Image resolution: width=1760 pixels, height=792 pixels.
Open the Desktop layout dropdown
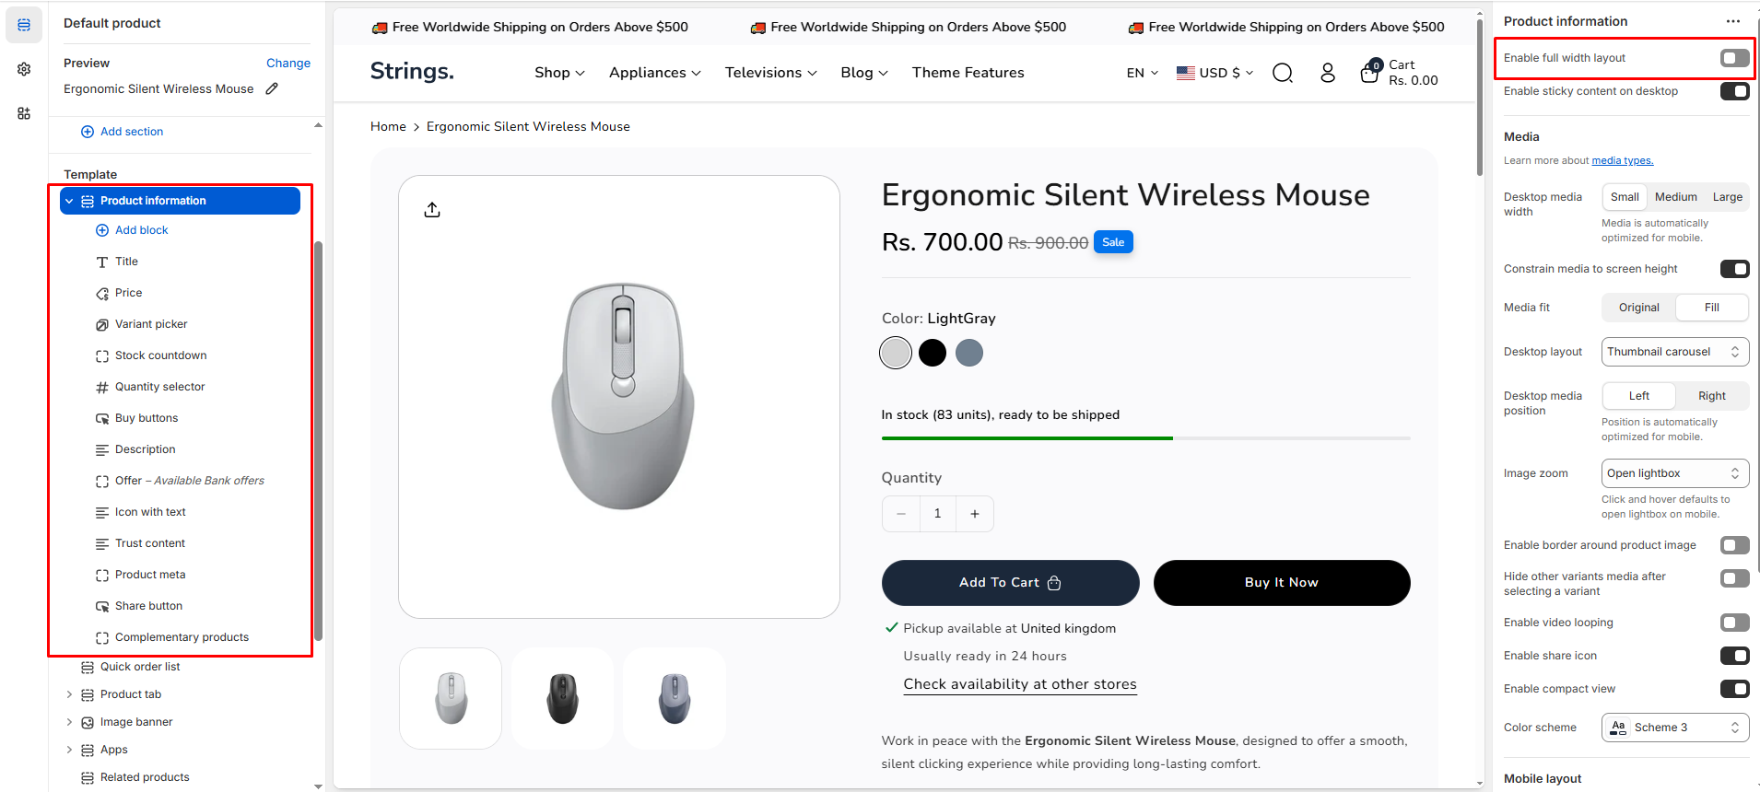coord(1674,352)
